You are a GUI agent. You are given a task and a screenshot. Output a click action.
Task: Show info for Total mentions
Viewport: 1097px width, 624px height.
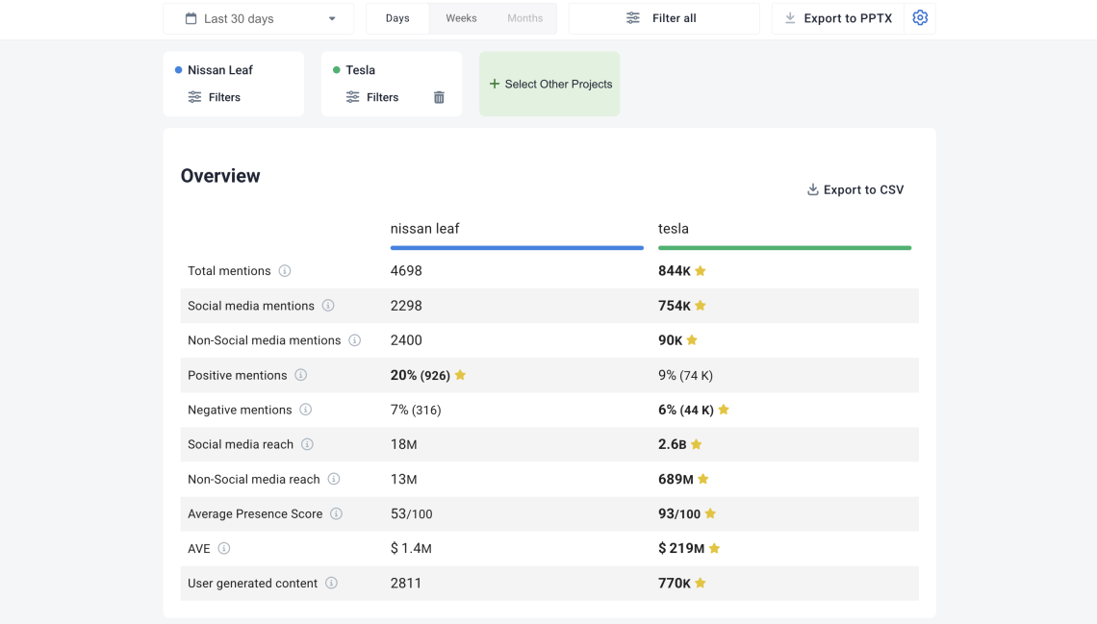(285, 270)
